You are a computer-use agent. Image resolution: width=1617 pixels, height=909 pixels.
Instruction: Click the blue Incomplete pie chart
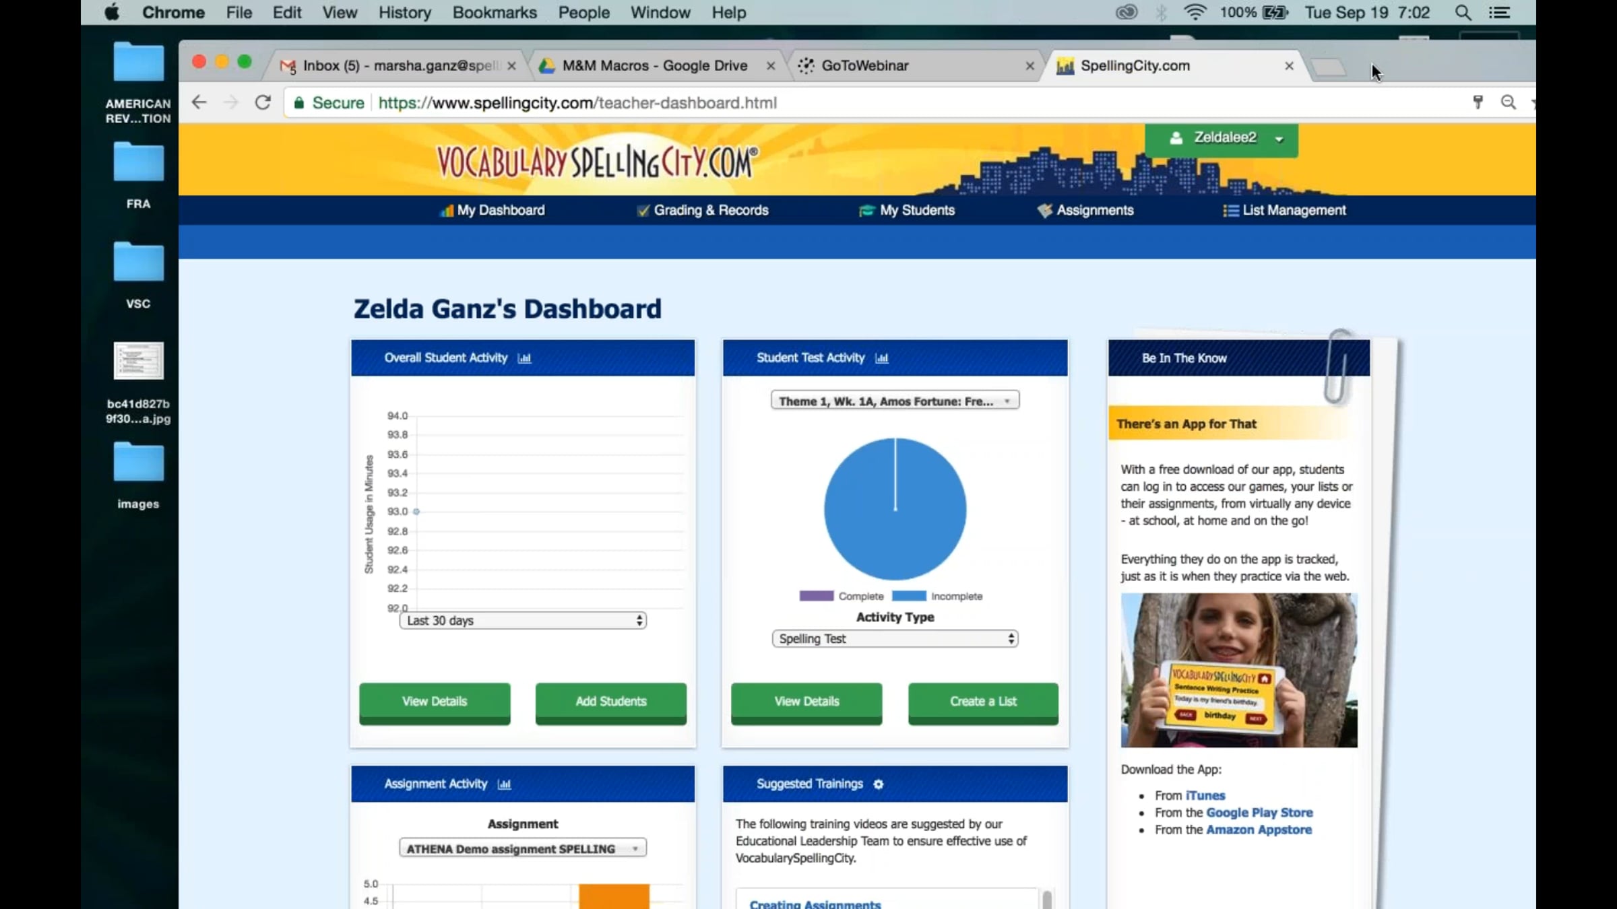coord(895,509)
